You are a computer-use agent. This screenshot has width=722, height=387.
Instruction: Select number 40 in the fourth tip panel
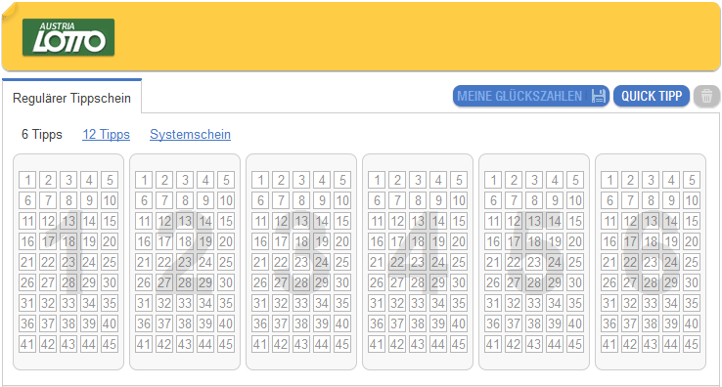point(459,323)
